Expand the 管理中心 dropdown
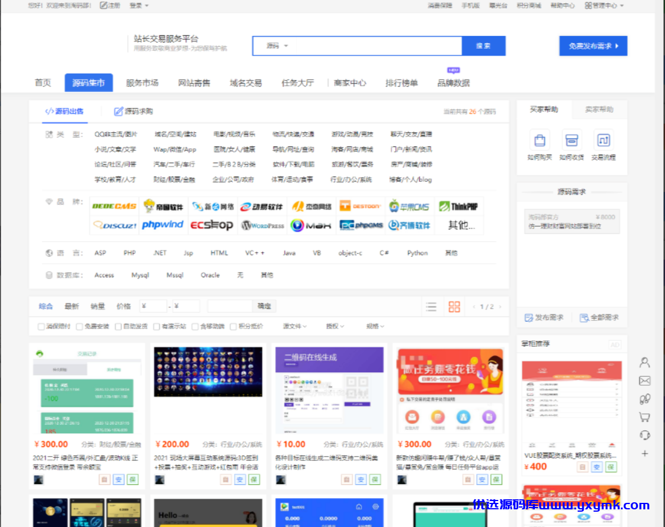 (x=604, y=5)
